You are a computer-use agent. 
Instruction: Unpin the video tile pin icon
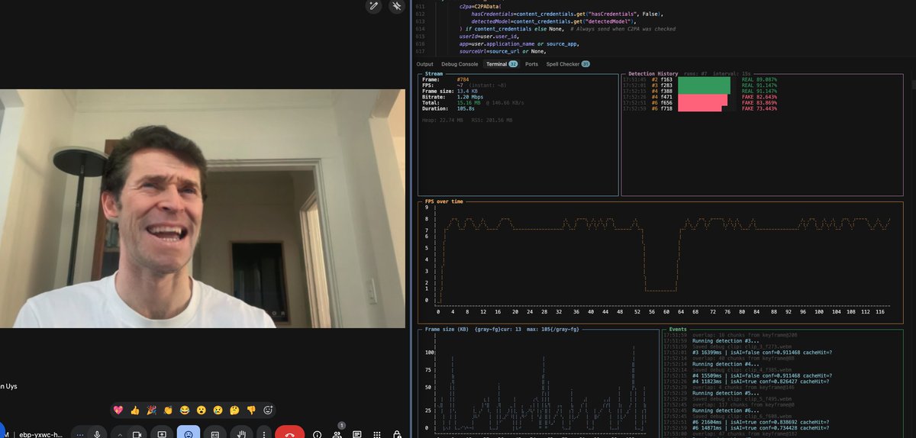[396, 6]
